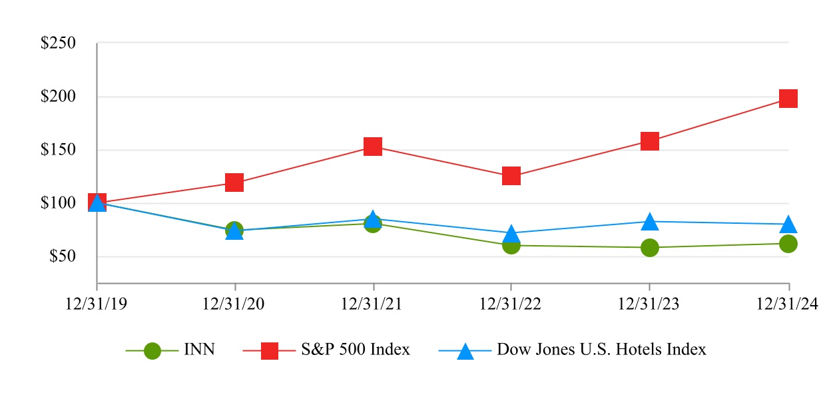Click the $250 y-axis label
831x409 pixels.
click(x=59, y=44)
